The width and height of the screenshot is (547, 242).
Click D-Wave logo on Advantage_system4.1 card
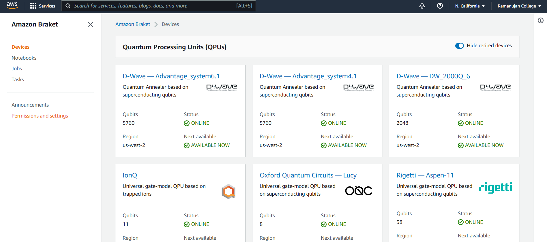[359, 88]
